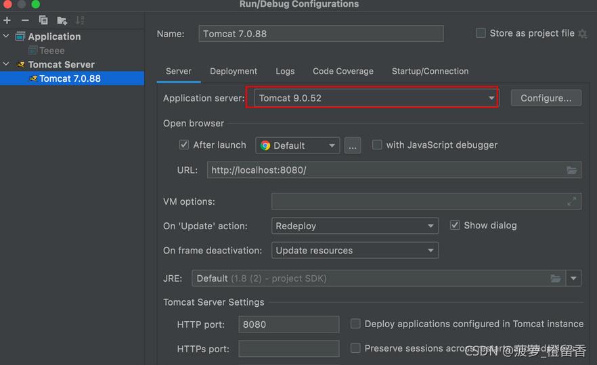Click the VM options field
The height and width of the screenshot is (365, 597).
(x=426, y=201)
